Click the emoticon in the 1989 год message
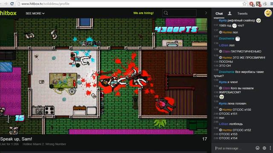 (234, 25)
